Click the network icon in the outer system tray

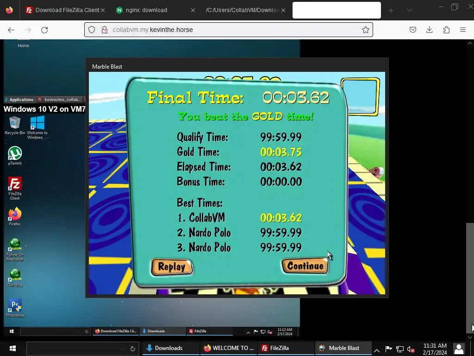pyautogui.click(x=400, y=350)
